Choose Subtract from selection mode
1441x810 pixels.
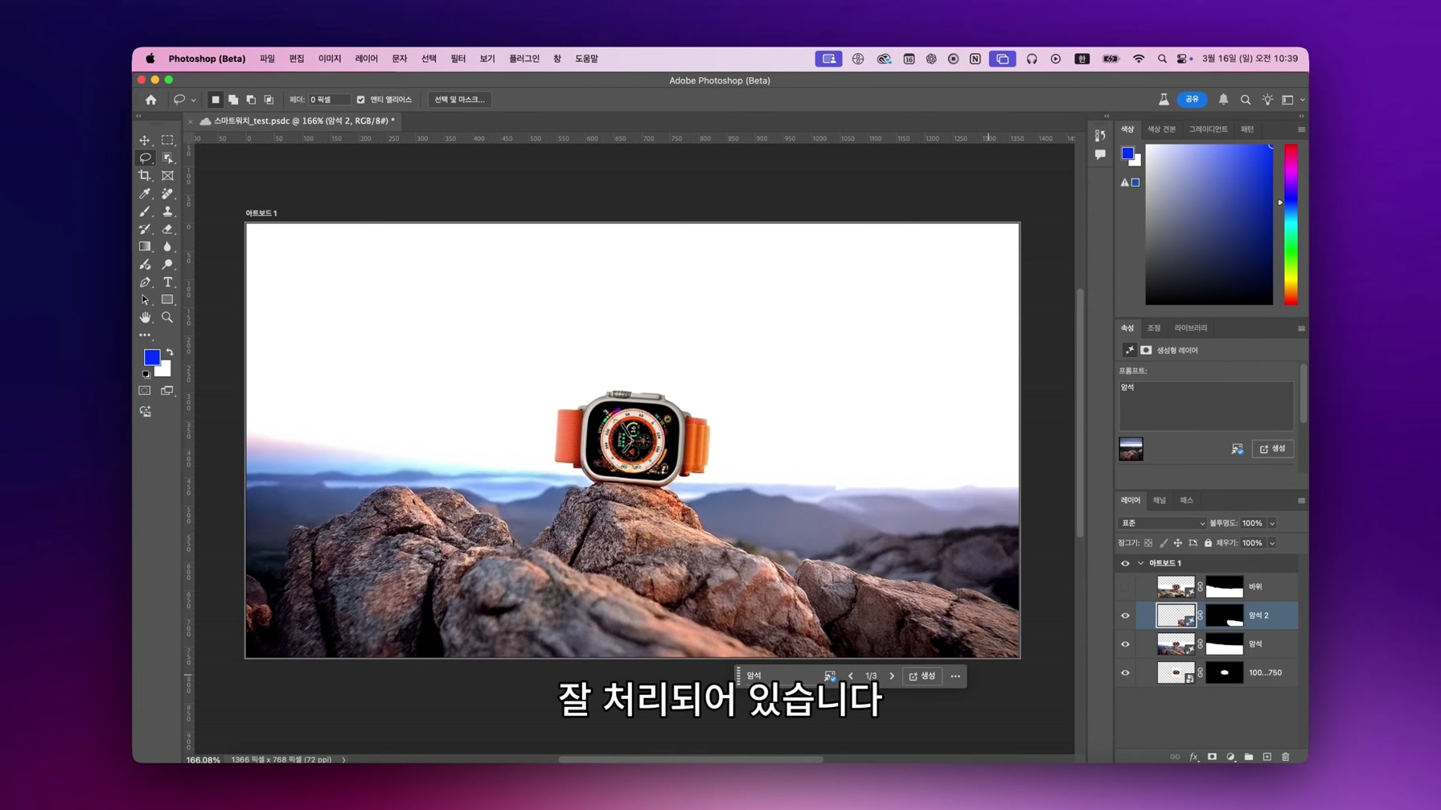pyautogui.click(x=251, y=100)
